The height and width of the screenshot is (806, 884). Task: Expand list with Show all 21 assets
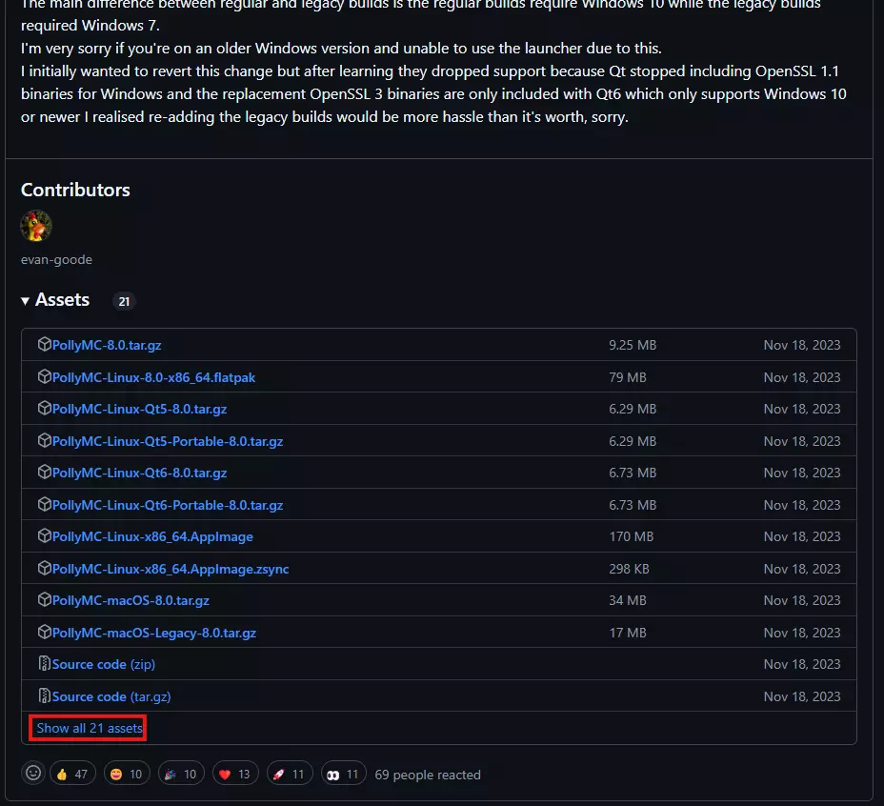coord(90,728)
